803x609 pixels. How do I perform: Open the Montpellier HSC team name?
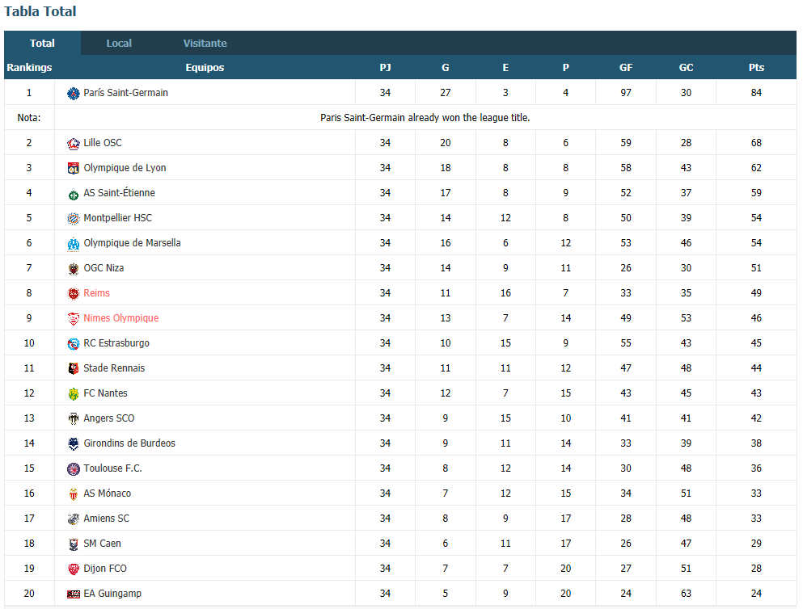click(x=117, y=218)
